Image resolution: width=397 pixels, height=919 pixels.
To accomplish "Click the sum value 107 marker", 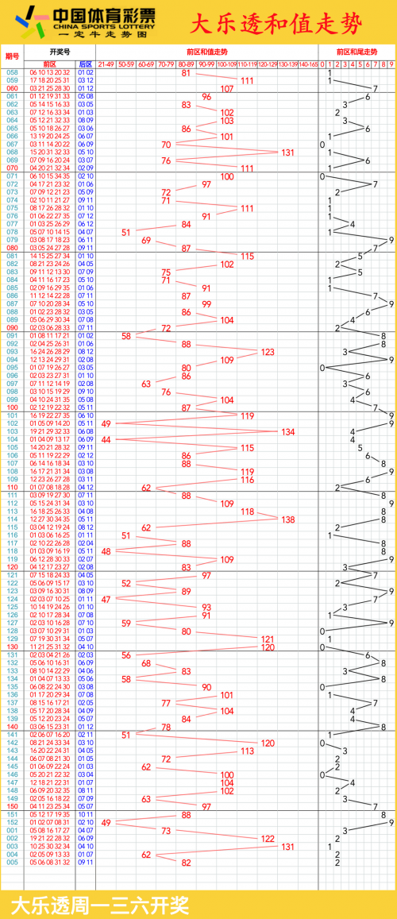I will [x=227, y=89].
